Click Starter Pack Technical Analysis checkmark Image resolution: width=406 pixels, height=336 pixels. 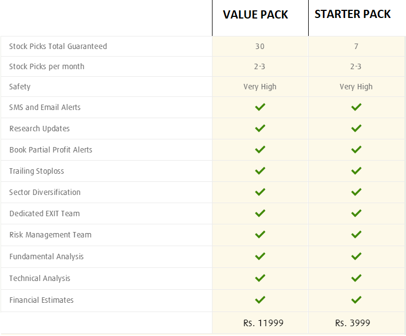tap(356, 278)
